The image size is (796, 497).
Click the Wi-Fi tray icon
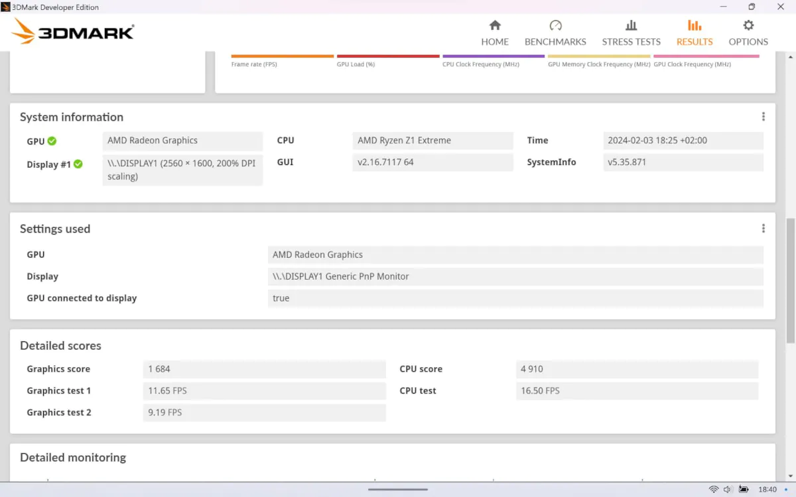click(x=714, y=490)
